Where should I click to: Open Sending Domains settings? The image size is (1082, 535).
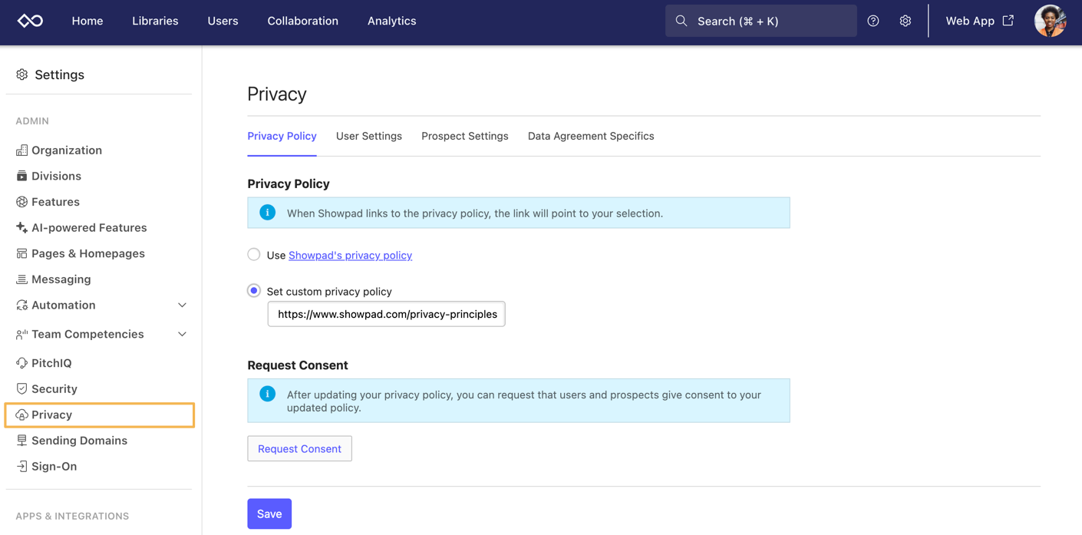pos(79,441)
